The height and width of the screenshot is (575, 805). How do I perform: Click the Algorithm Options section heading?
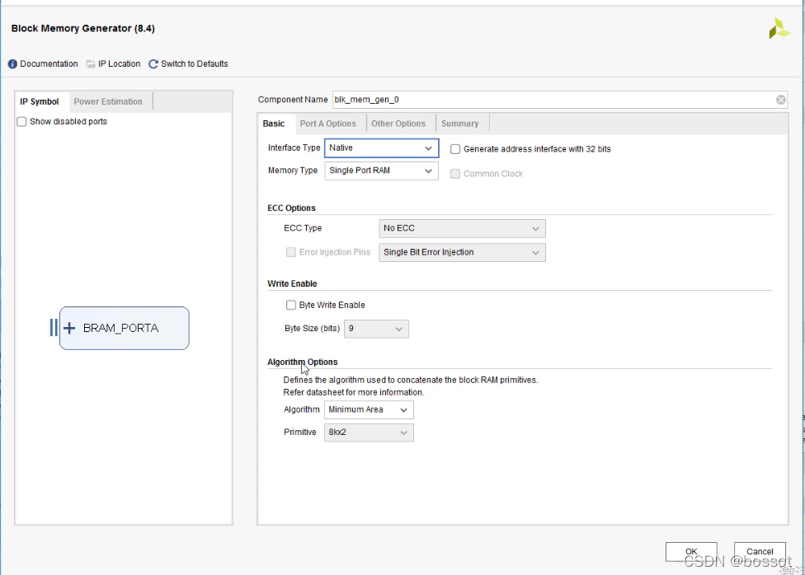tap(303, 362)
